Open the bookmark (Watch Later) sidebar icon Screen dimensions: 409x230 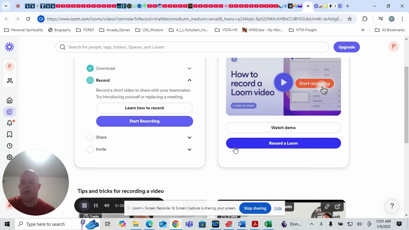click(x=10, y=134)
